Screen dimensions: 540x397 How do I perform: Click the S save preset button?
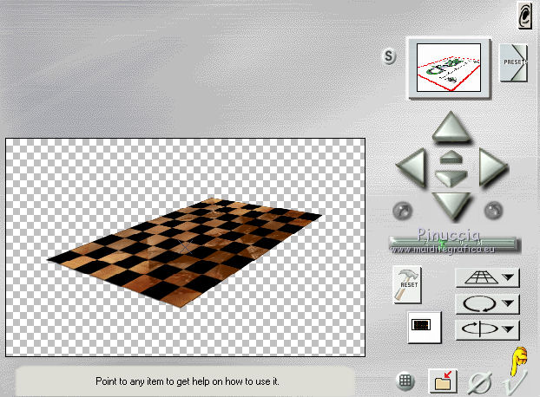pyautogui.click(x=389, y=56)
